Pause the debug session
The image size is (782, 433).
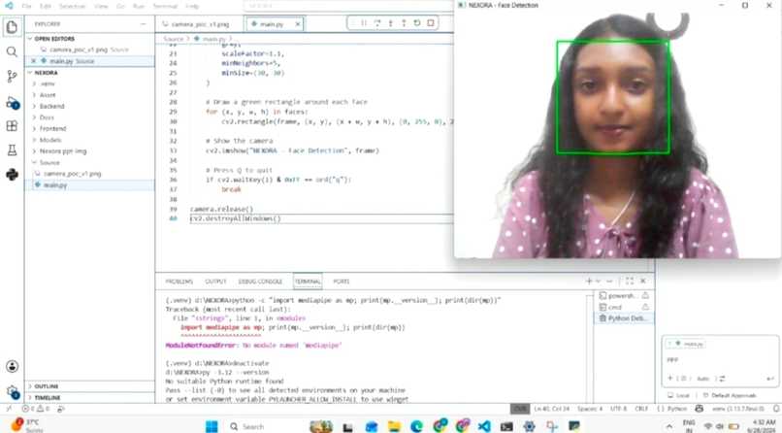[x=364, y=23]
